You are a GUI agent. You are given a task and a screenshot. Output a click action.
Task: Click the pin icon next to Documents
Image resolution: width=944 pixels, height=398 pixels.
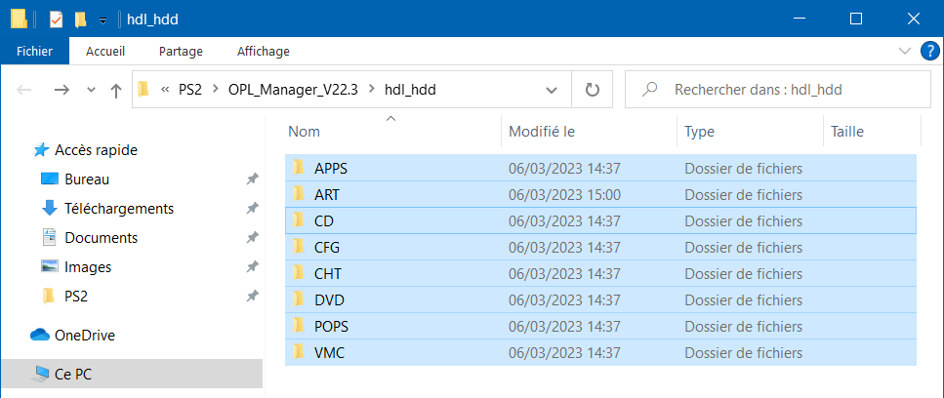(253, 237)
